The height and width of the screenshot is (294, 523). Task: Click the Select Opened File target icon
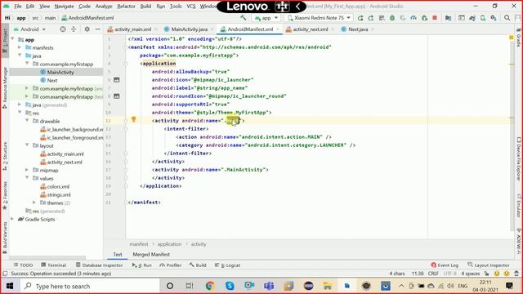point(63,29)
